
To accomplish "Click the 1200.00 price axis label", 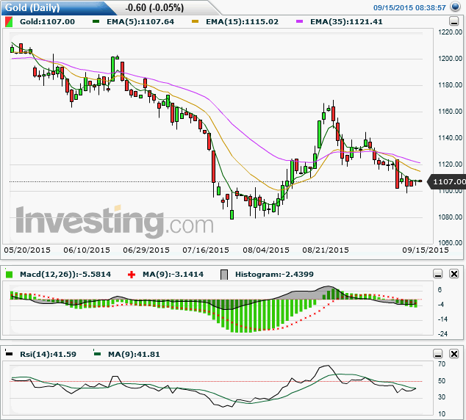I will click(x=451, y=59).
